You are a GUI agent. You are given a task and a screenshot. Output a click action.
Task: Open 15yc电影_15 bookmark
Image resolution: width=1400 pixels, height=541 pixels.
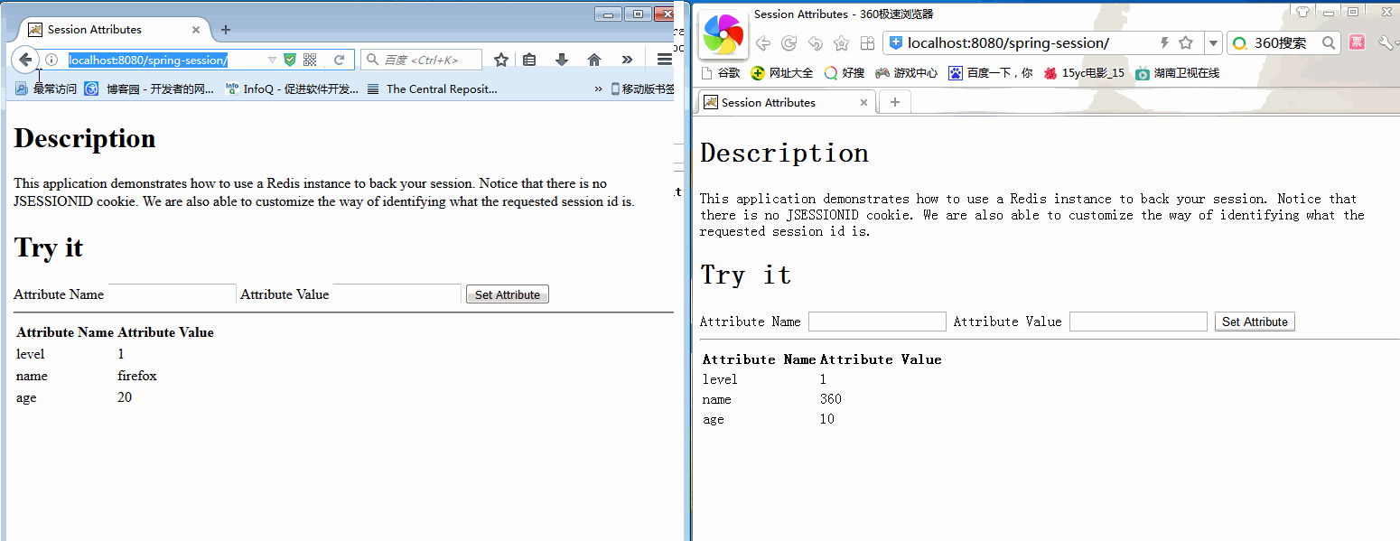coord(1083,73)
